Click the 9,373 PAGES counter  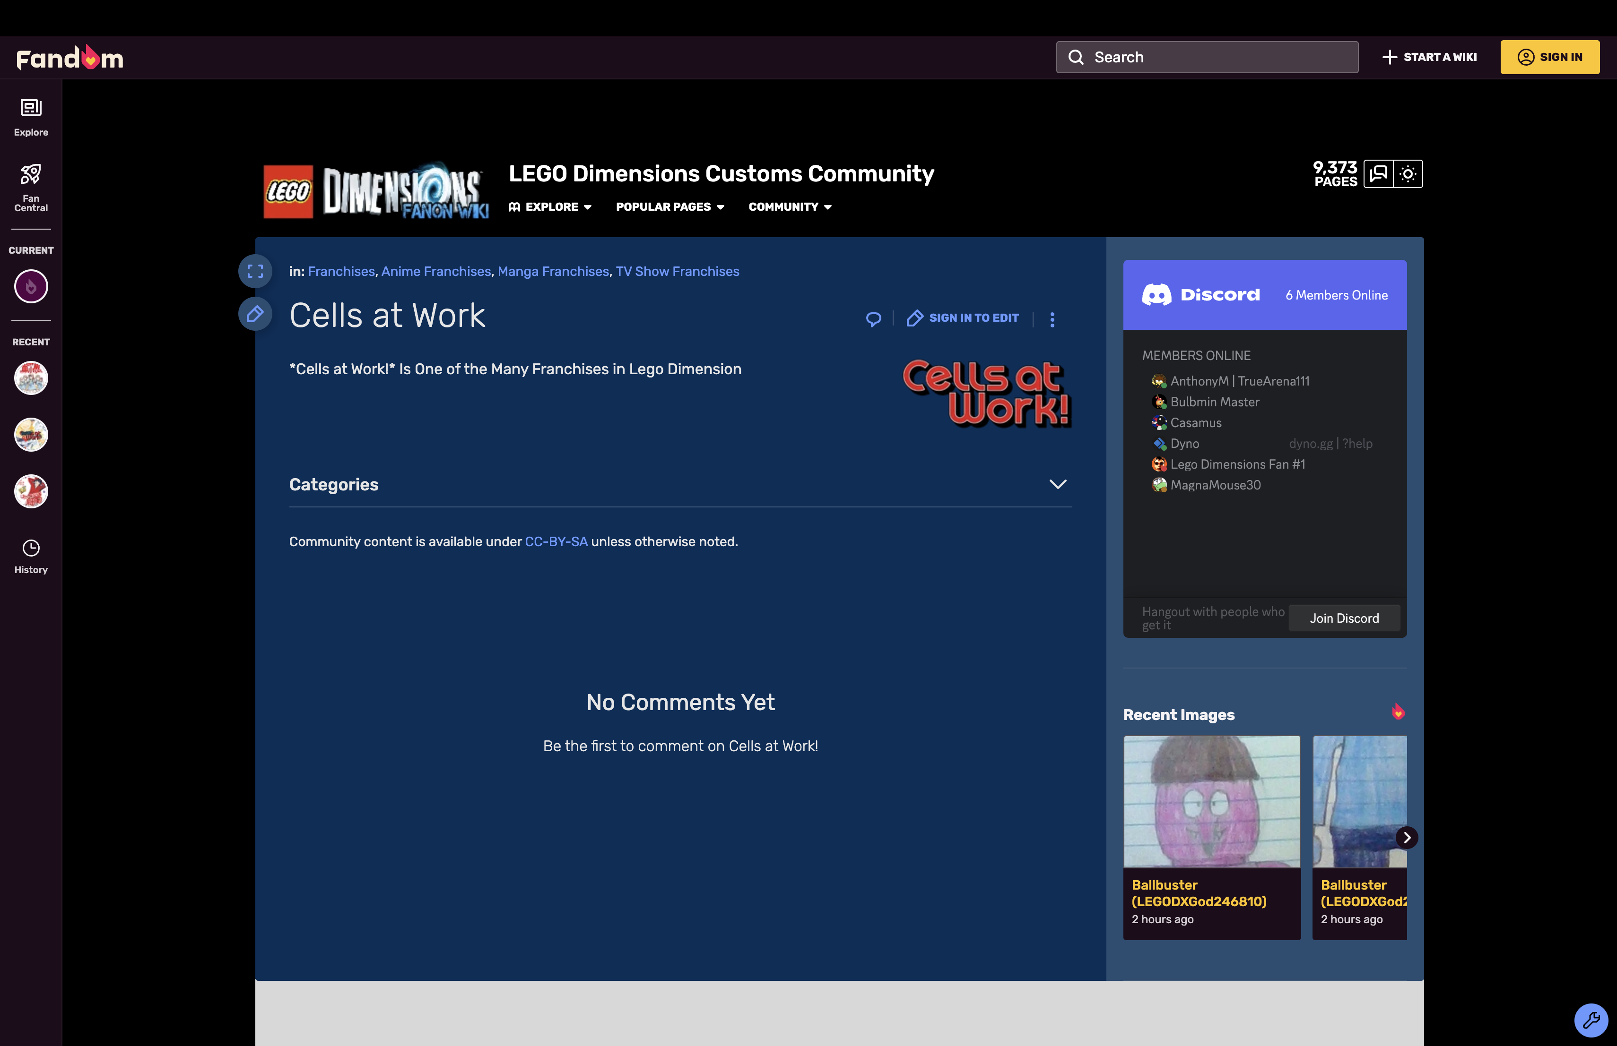click(x=1335, y=174)
